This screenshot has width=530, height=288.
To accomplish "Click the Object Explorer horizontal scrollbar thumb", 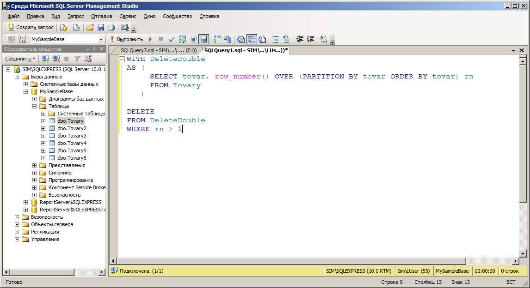I will (42, 272).
